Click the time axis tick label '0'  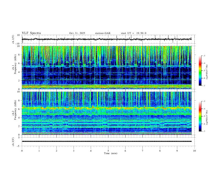[22, 151]
